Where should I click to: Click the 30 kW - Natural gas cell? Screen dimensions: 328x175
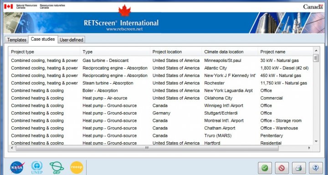(x=279, y=61)
